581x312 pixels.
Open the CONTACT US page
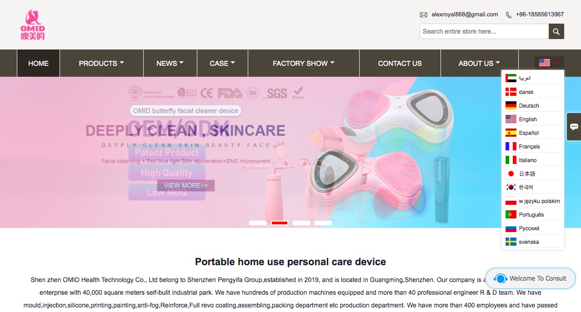[x=400, y=63]
